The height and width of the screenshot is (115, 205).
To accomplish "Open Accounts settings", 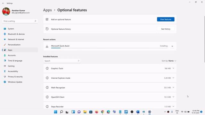I will click(x=20, y=55).
